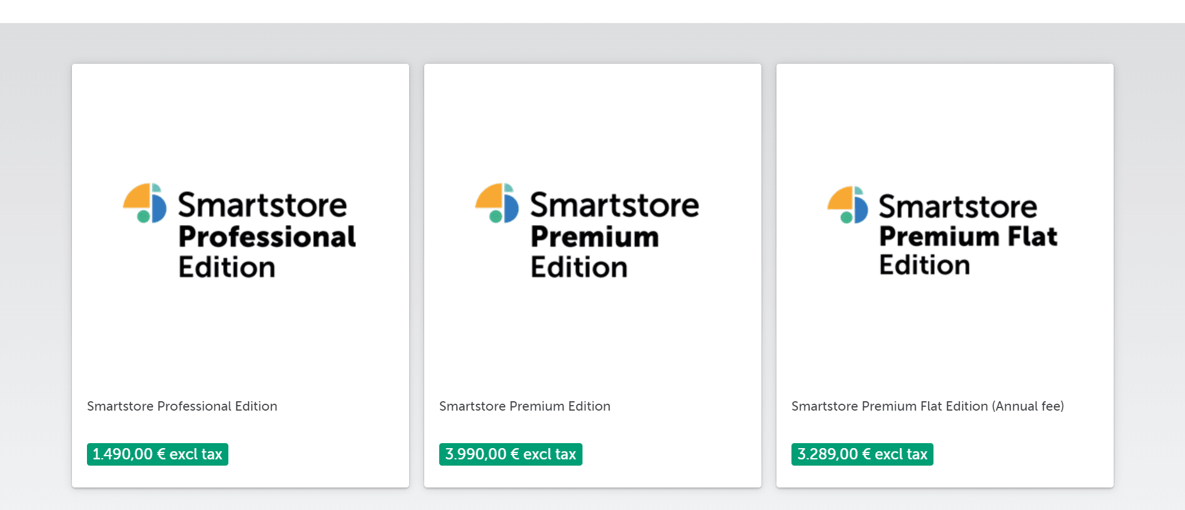Click the Smartstore Premium Edition card
Screen dimensions: 1185x510
[592, 275]
